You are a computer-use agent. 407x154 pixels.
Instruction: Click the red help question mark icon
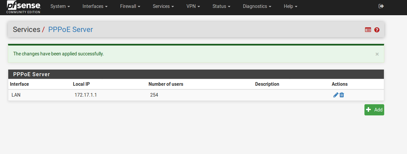pyautogui.click(x=377, y=30)
